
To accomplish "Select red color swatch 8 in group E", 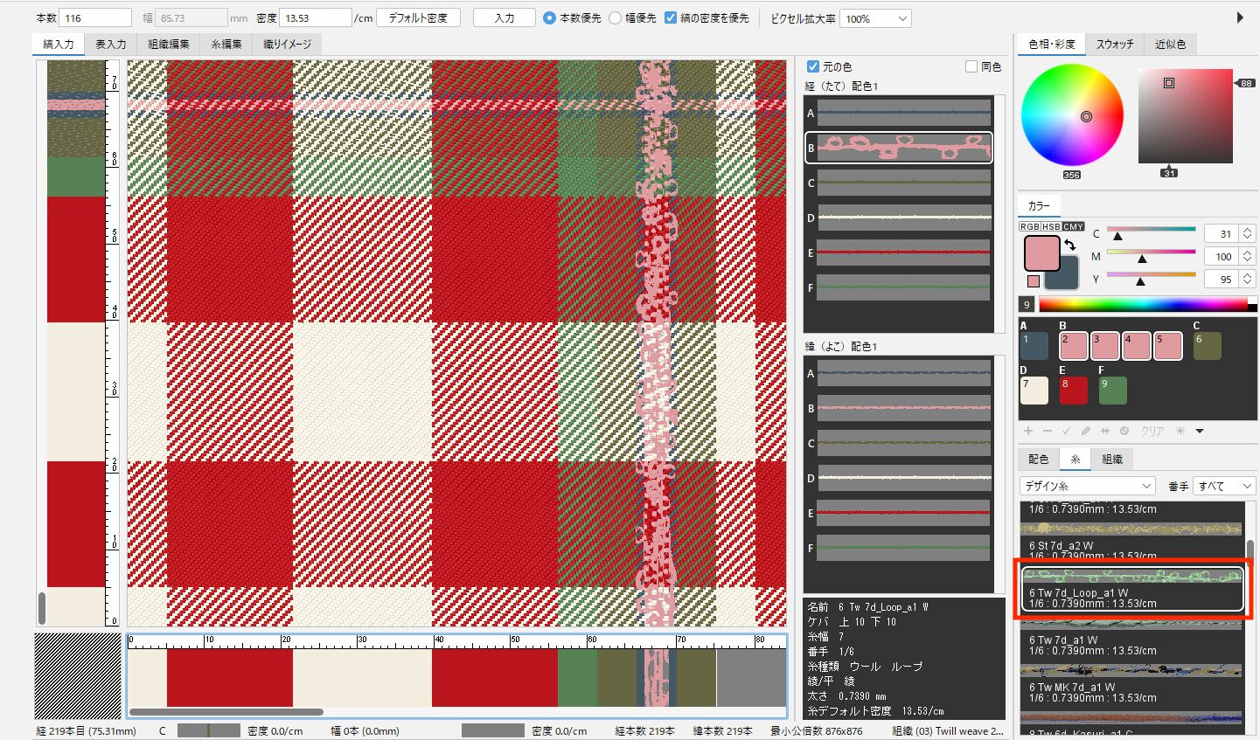I will click(x=1073, y=390).
